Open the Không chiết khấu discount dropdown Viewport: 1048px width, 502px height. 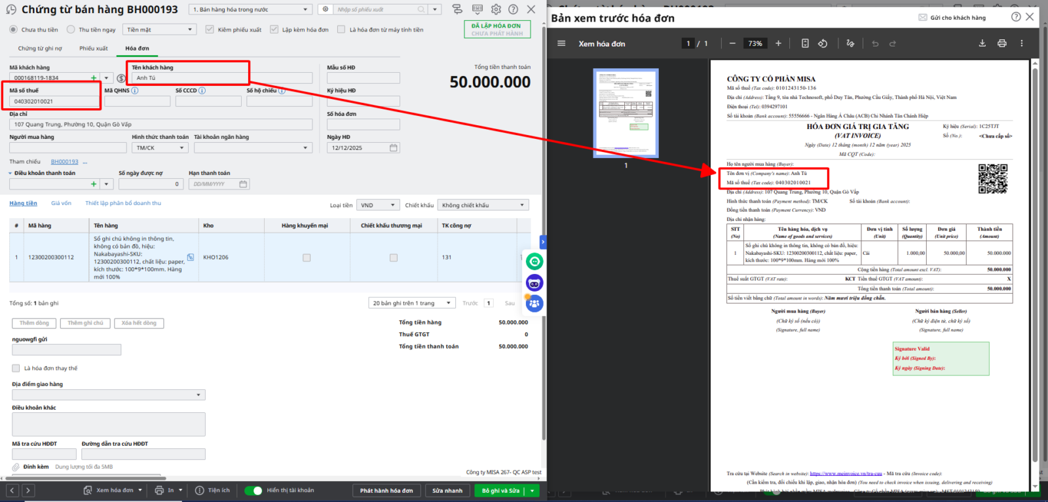[483, 205]
